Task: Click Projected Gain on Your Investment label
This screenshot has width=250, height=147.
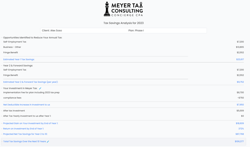Action: coord(31,123)
